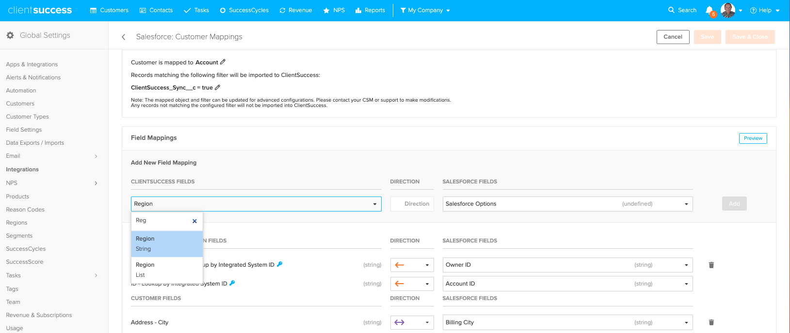Open the Salesforce Options dropdown
The width and height of the screenshot is (790, 333).
click(567, 204)
